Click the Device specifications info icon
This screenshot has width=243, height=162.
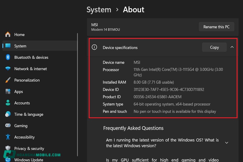94,47
